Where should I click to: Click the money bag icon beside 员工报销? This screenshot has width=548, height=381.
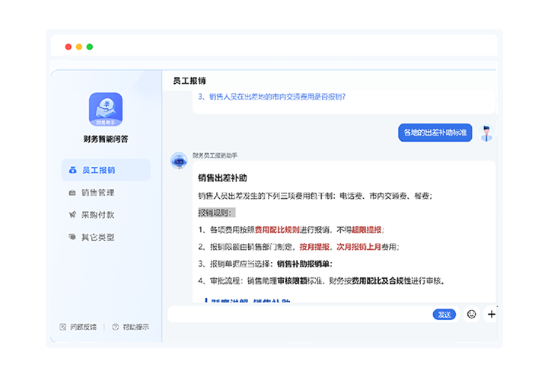(72, 170)
